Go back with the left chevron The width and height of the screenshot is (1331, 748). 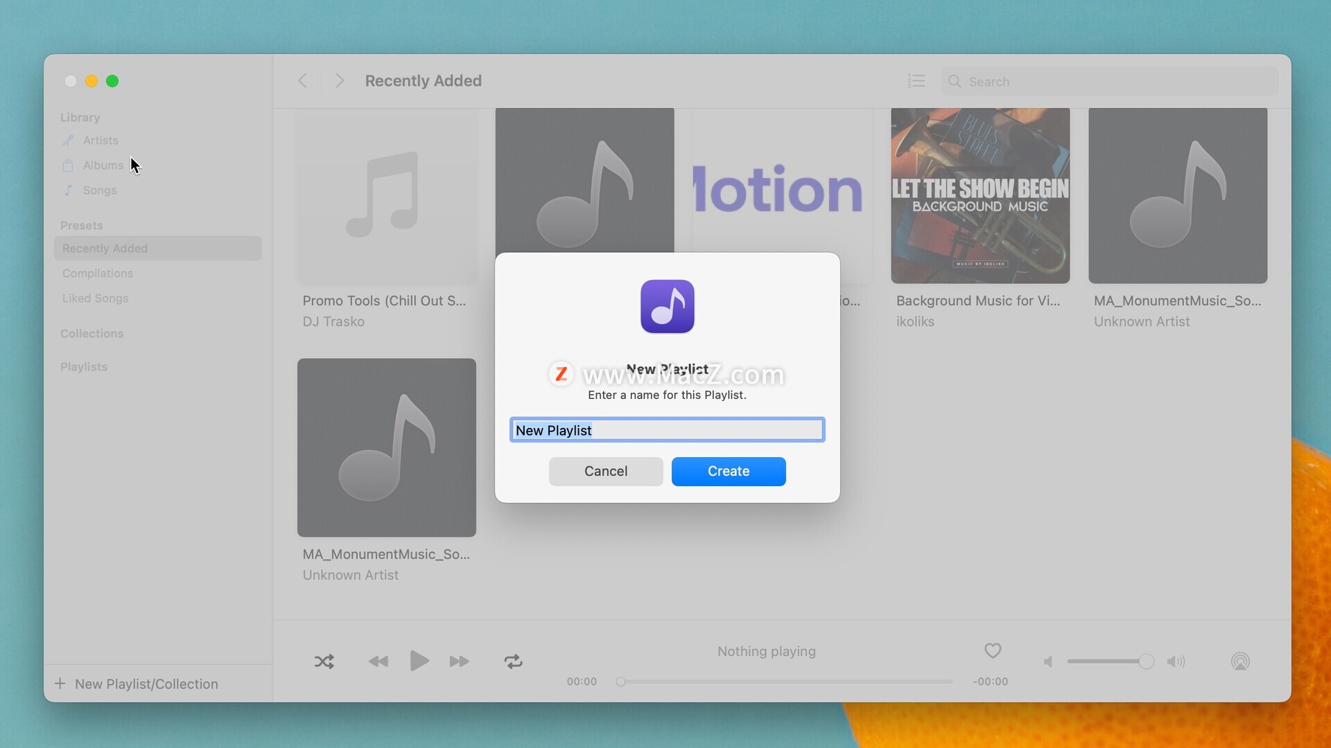point(302,80)
